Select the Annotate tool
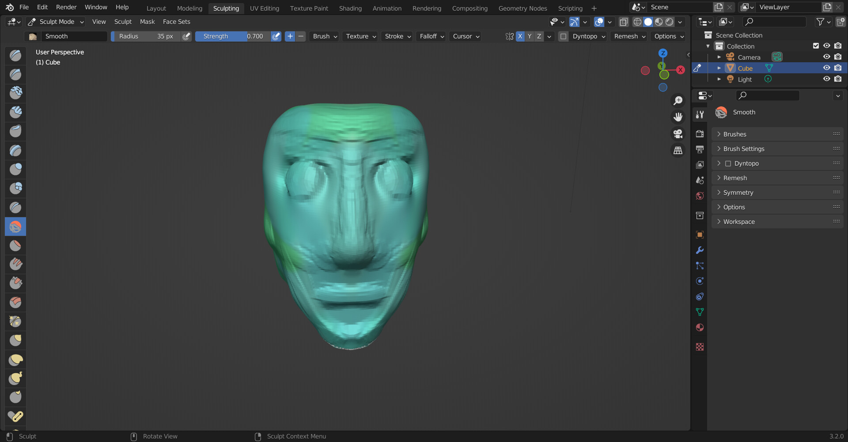 tap(15, 416)
